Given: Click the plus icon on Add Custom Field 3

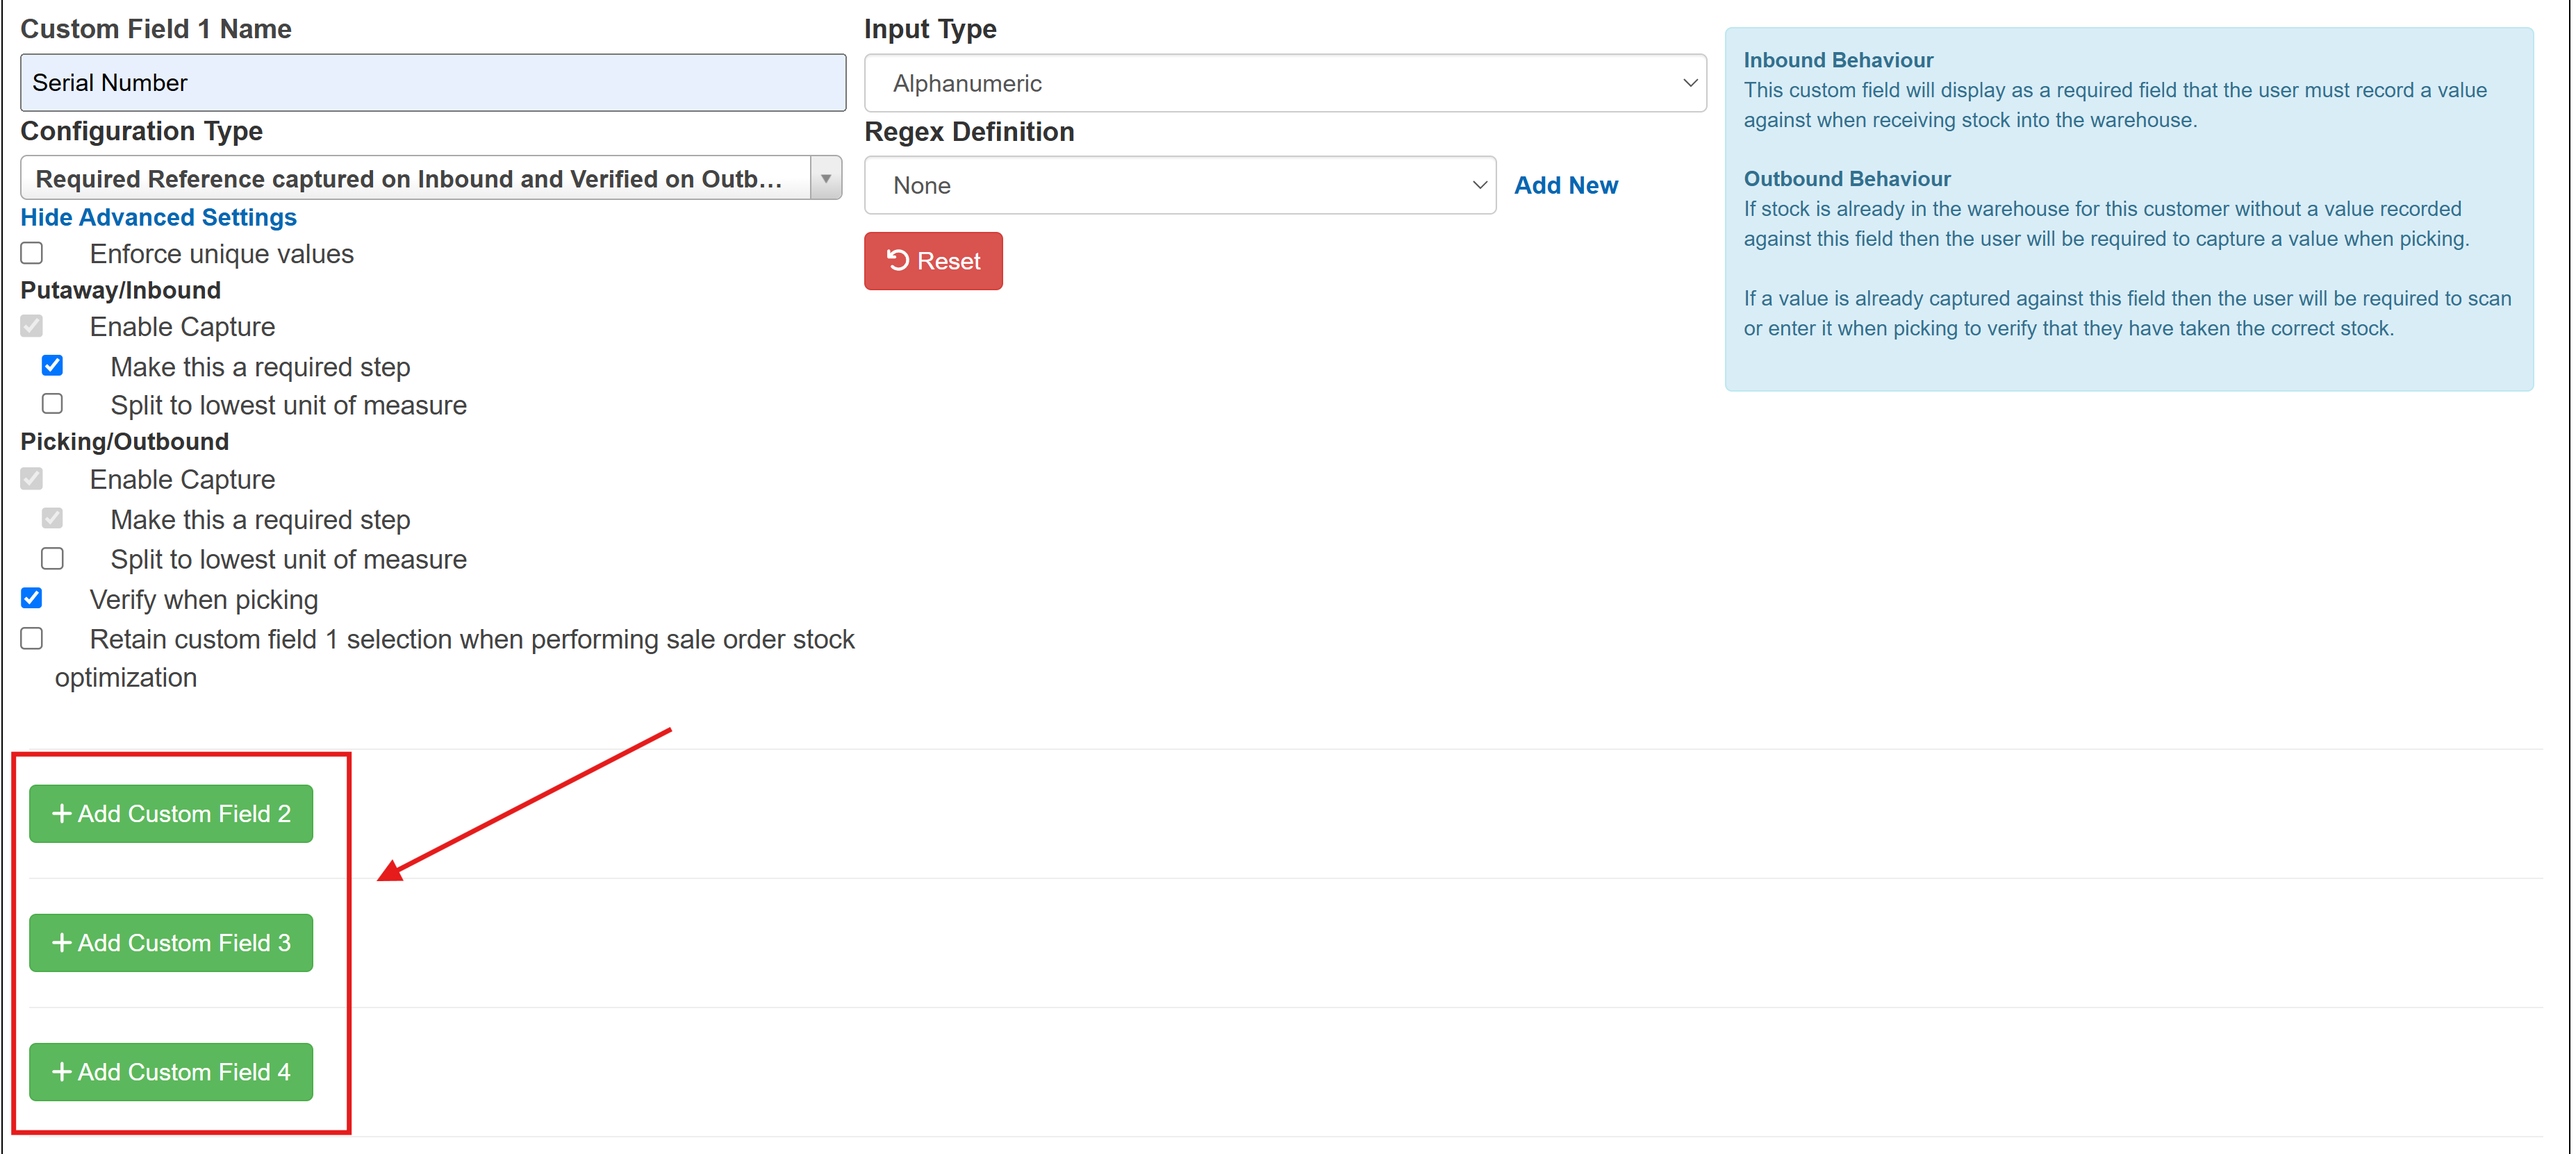Looking at the screenshot, I should [62, 942].
